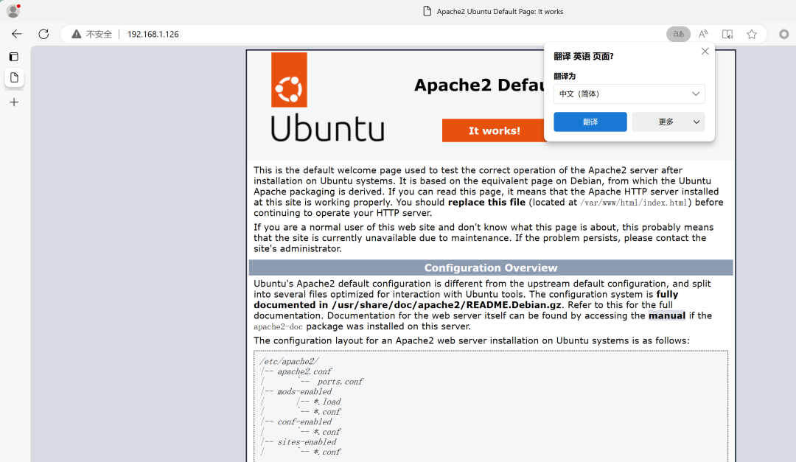This screenshot has width=796, height=462.
Task: Click the "sites-enabled" line in config tree
Action: click(x=307, y=442)
